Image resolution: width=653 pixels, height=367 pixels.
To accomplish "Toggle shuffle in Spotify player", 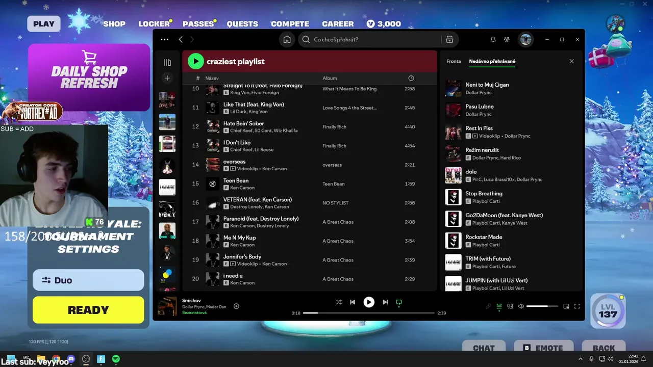I will 339,302.
